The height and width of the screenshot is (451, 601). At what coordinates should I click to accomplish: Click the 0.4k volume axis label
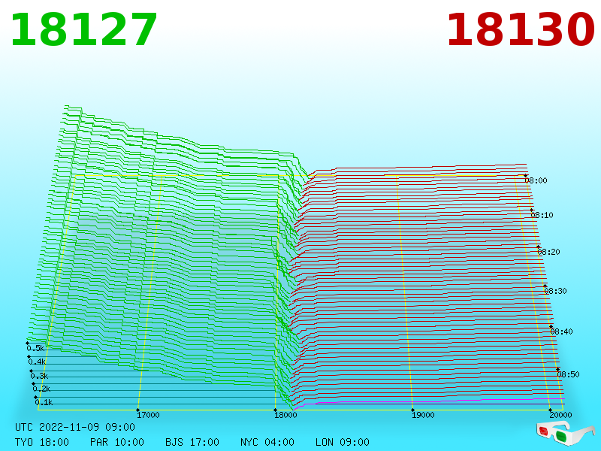(x=37, y=362)
